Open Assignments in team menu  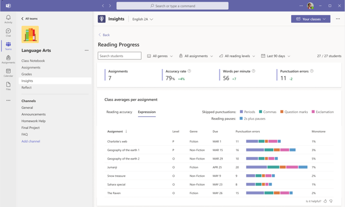31,67
